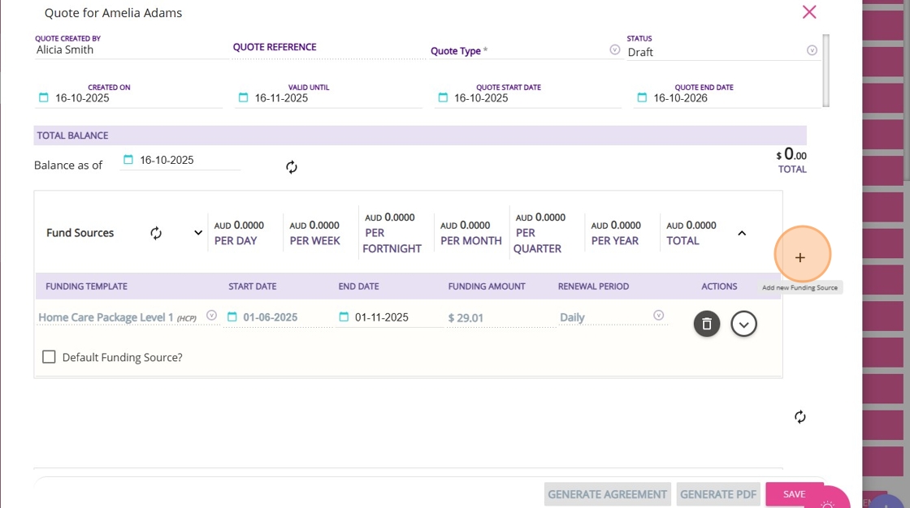Open funding source End Date calendar
Viewport: 910px width, 508px height.
click(344, 317)
